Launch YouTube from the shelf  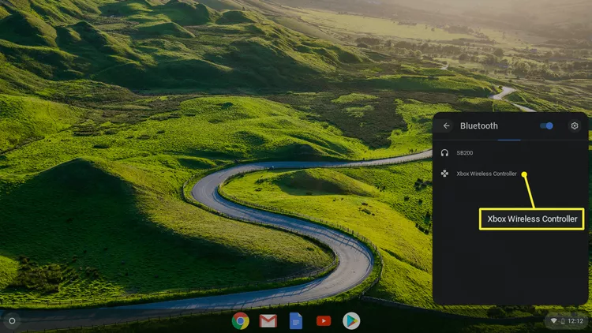tap(324, 320)
